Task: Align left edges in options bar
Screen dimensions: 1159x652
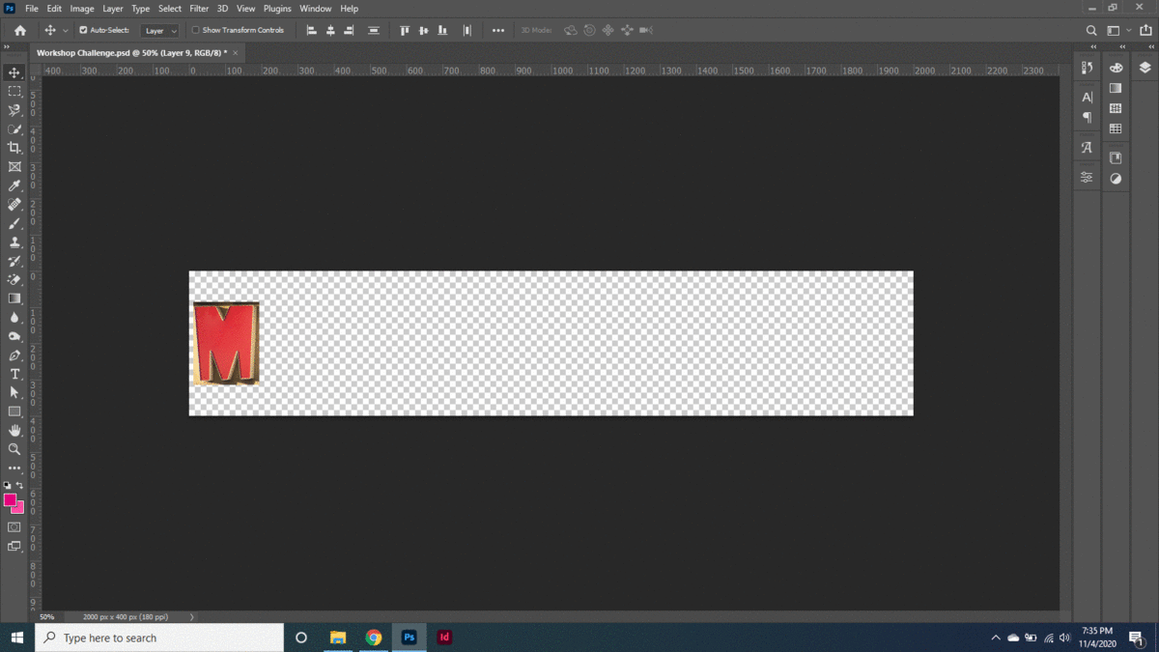Action: (x=311, y=31)
